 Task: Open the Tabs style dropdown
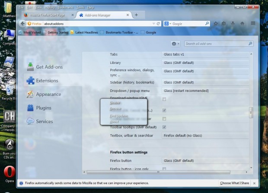click(x=205, y=54)
